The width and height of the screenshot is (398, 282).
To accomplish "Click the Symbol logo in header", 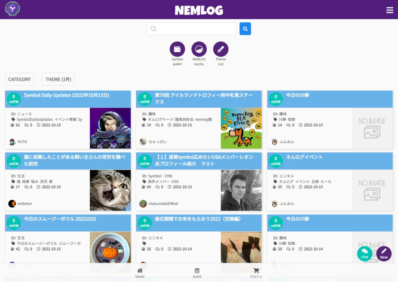I will click(12, 9).
